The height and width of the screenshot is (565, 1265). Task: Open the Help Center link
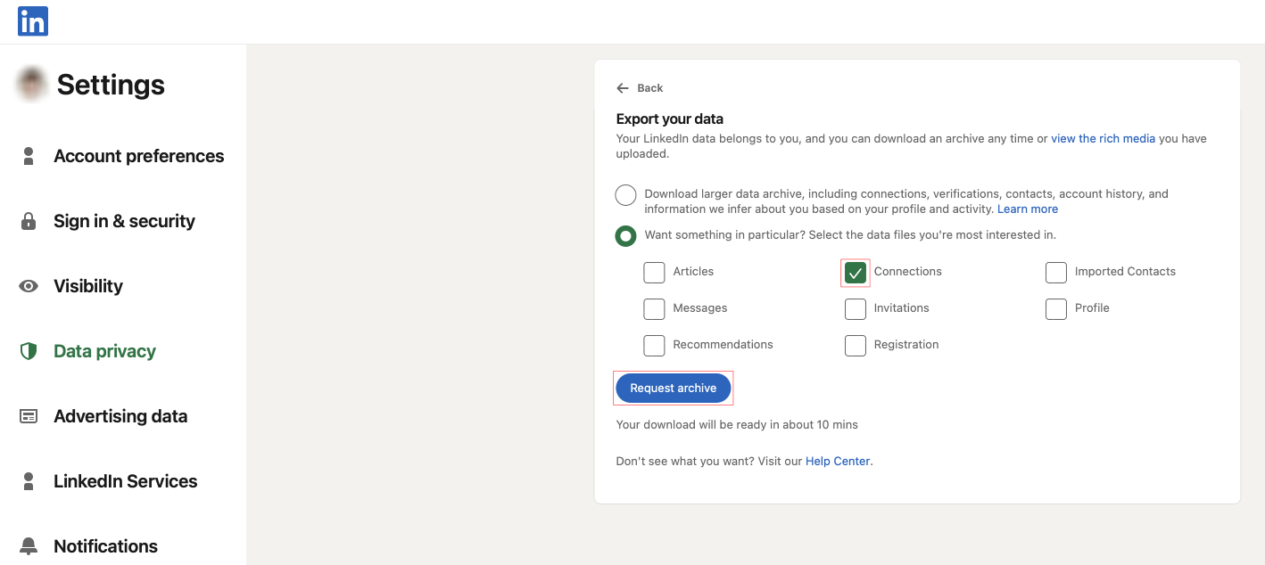tap(837, 461)
